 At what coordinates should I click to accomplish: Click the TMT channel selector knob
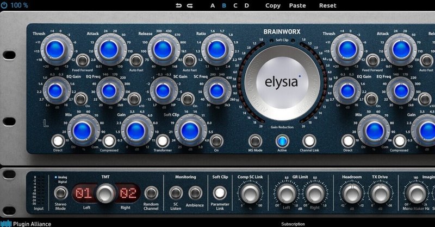coord(105,193)
